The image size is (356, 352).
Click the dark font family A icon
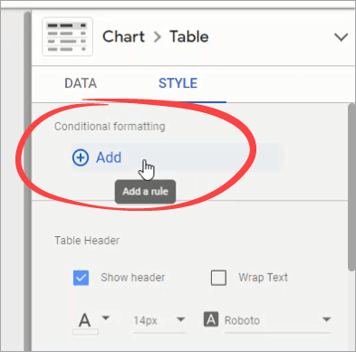[211, 319]
